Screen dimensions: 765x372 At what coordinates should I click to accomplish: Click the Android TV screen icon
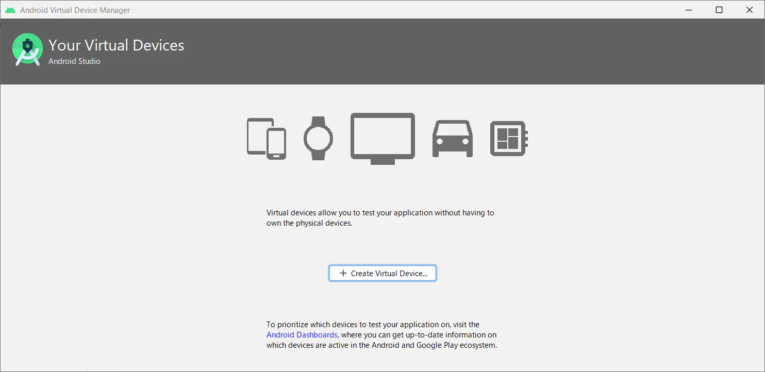click(x=382, y=139)
